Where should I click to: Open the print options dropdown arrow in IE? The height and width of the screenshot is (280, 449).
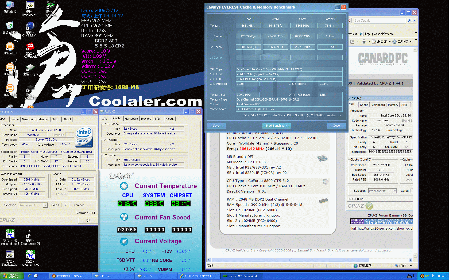click(369, 42)
